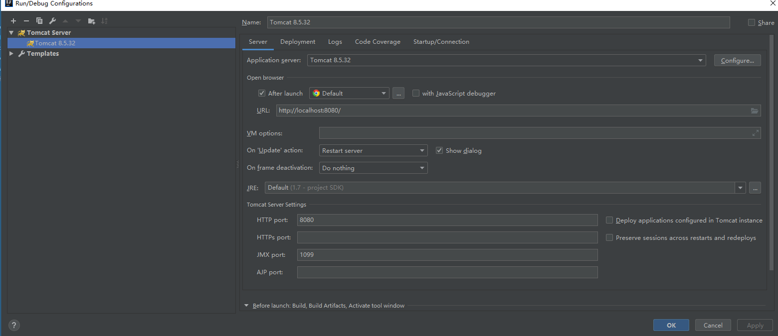Open the Default browser dropdown

coord(349,93)
